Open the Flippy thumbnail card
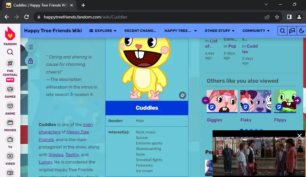Viewport: 306px width, 177px height. pos(285,101)
